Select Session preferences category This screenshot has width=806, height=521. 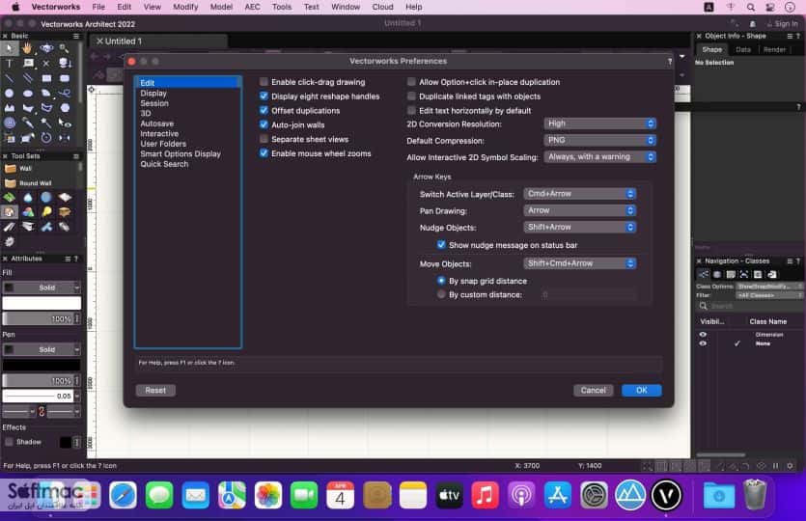(x=154, y=103)
